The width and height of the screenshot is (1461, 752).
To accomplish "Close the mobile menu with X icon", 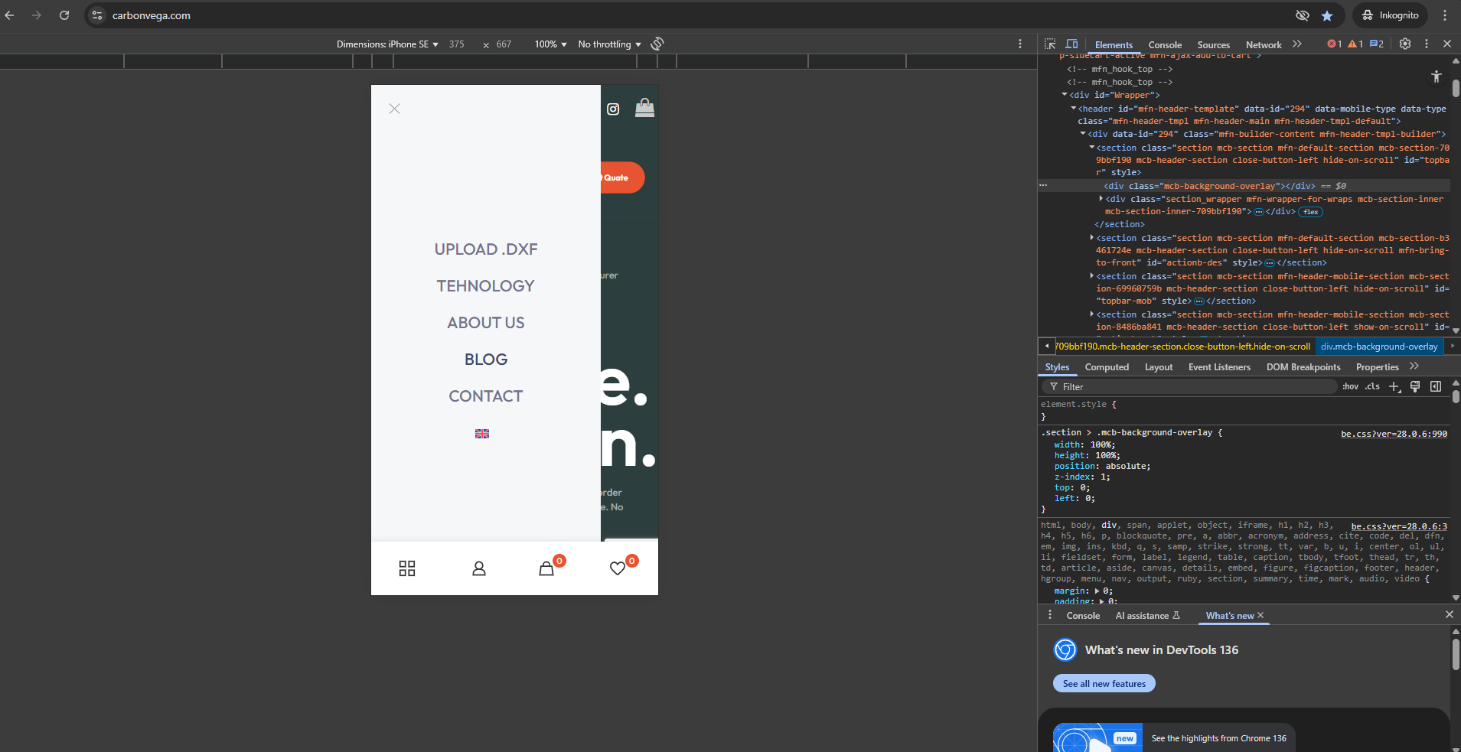I will pos(394,109).
